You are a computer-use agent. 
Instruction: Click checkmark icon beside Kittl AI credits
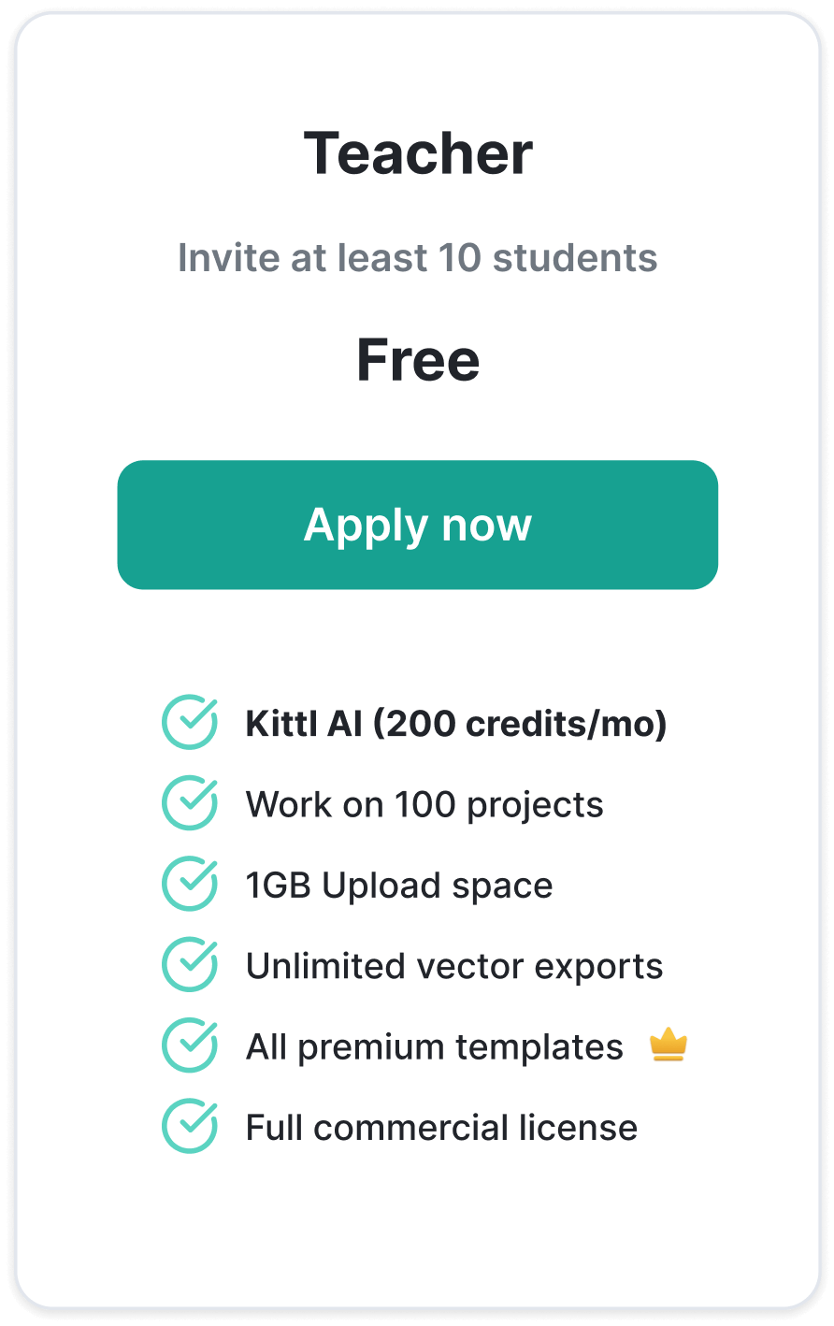190,722
